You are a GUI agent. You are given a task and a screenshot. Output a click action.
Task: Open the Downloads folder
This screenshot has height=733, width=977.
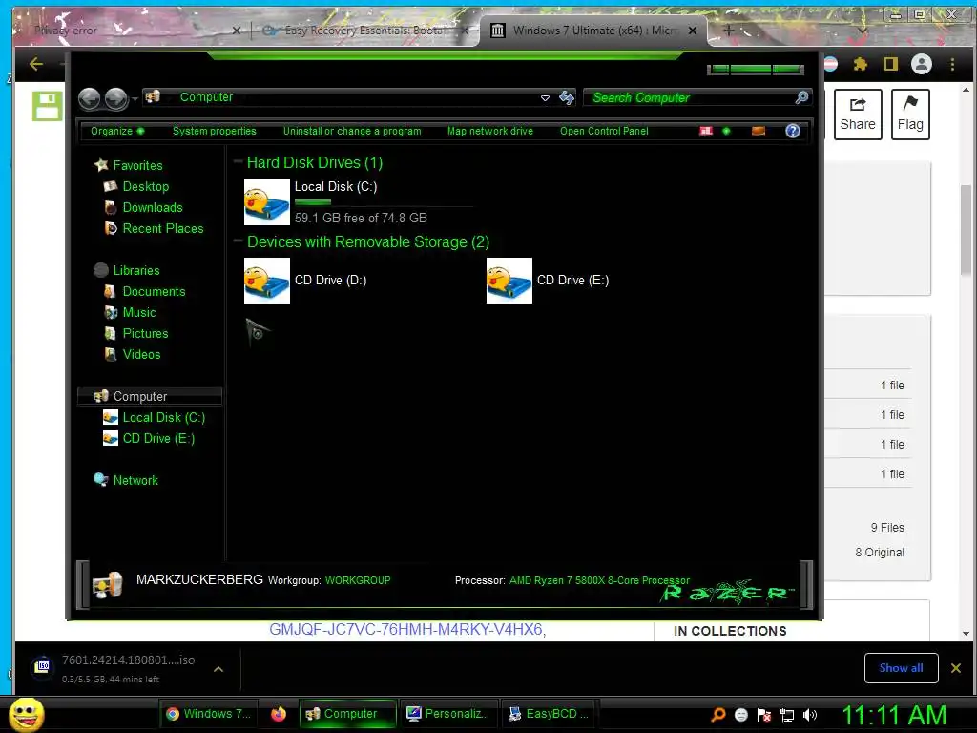point(152,207)
